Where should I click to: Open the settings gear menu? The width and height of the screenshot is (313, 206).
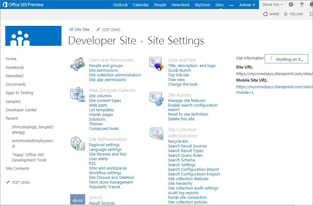coord(291,4)
